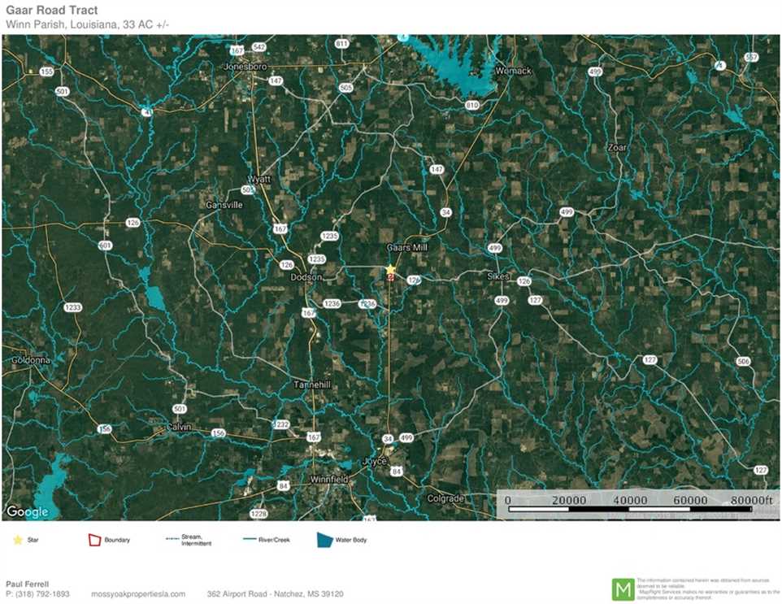Click the Zoar town label
This screenshot has height=604, width=782.
pos(617,148)
